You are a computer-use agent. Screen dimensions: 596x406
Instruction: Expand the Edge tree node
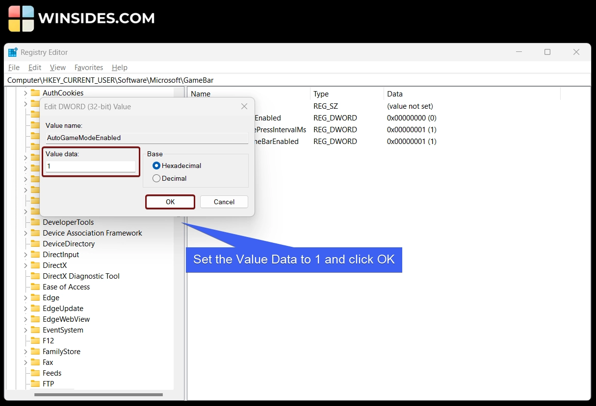26,298
